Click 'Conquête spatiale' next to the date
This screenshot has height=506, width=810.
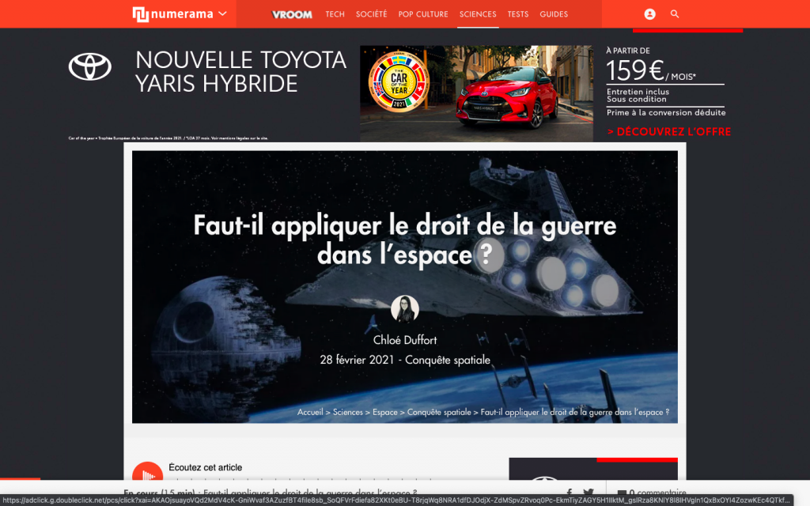click(448, 360)
